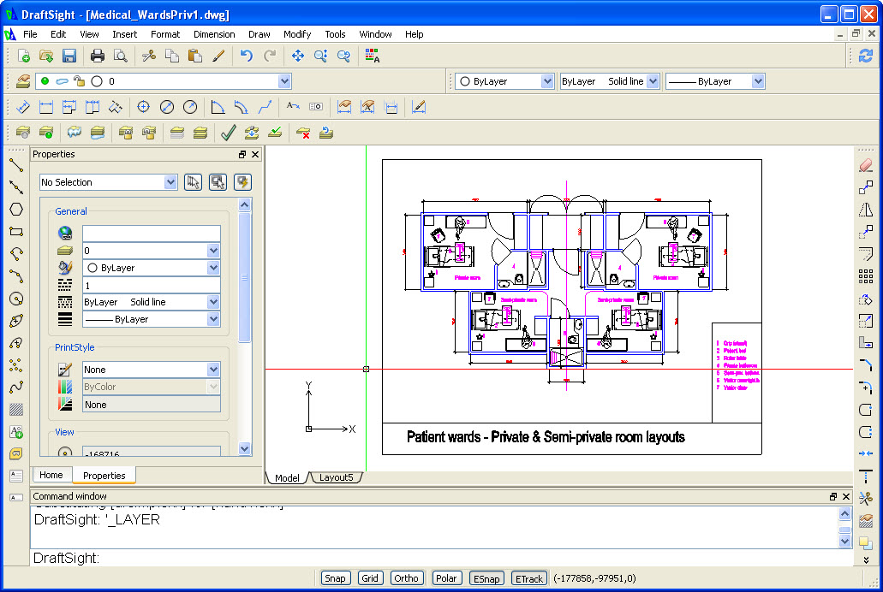Toggle layer 0 lock icon

pos(80,81)
